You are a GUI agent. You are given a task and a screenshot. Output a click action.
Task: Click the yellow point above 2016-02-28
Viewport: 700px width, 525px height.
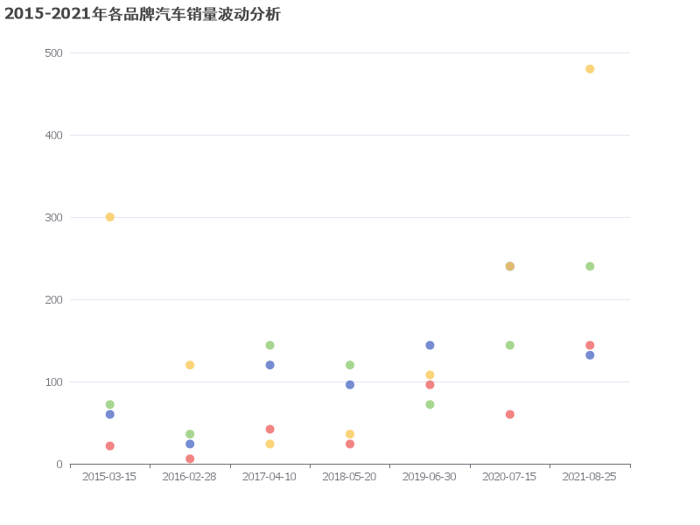(x=190, y=365)
